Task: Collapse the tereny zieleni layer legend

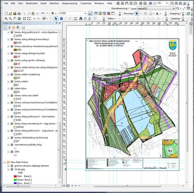Action: tap(9, 82)
